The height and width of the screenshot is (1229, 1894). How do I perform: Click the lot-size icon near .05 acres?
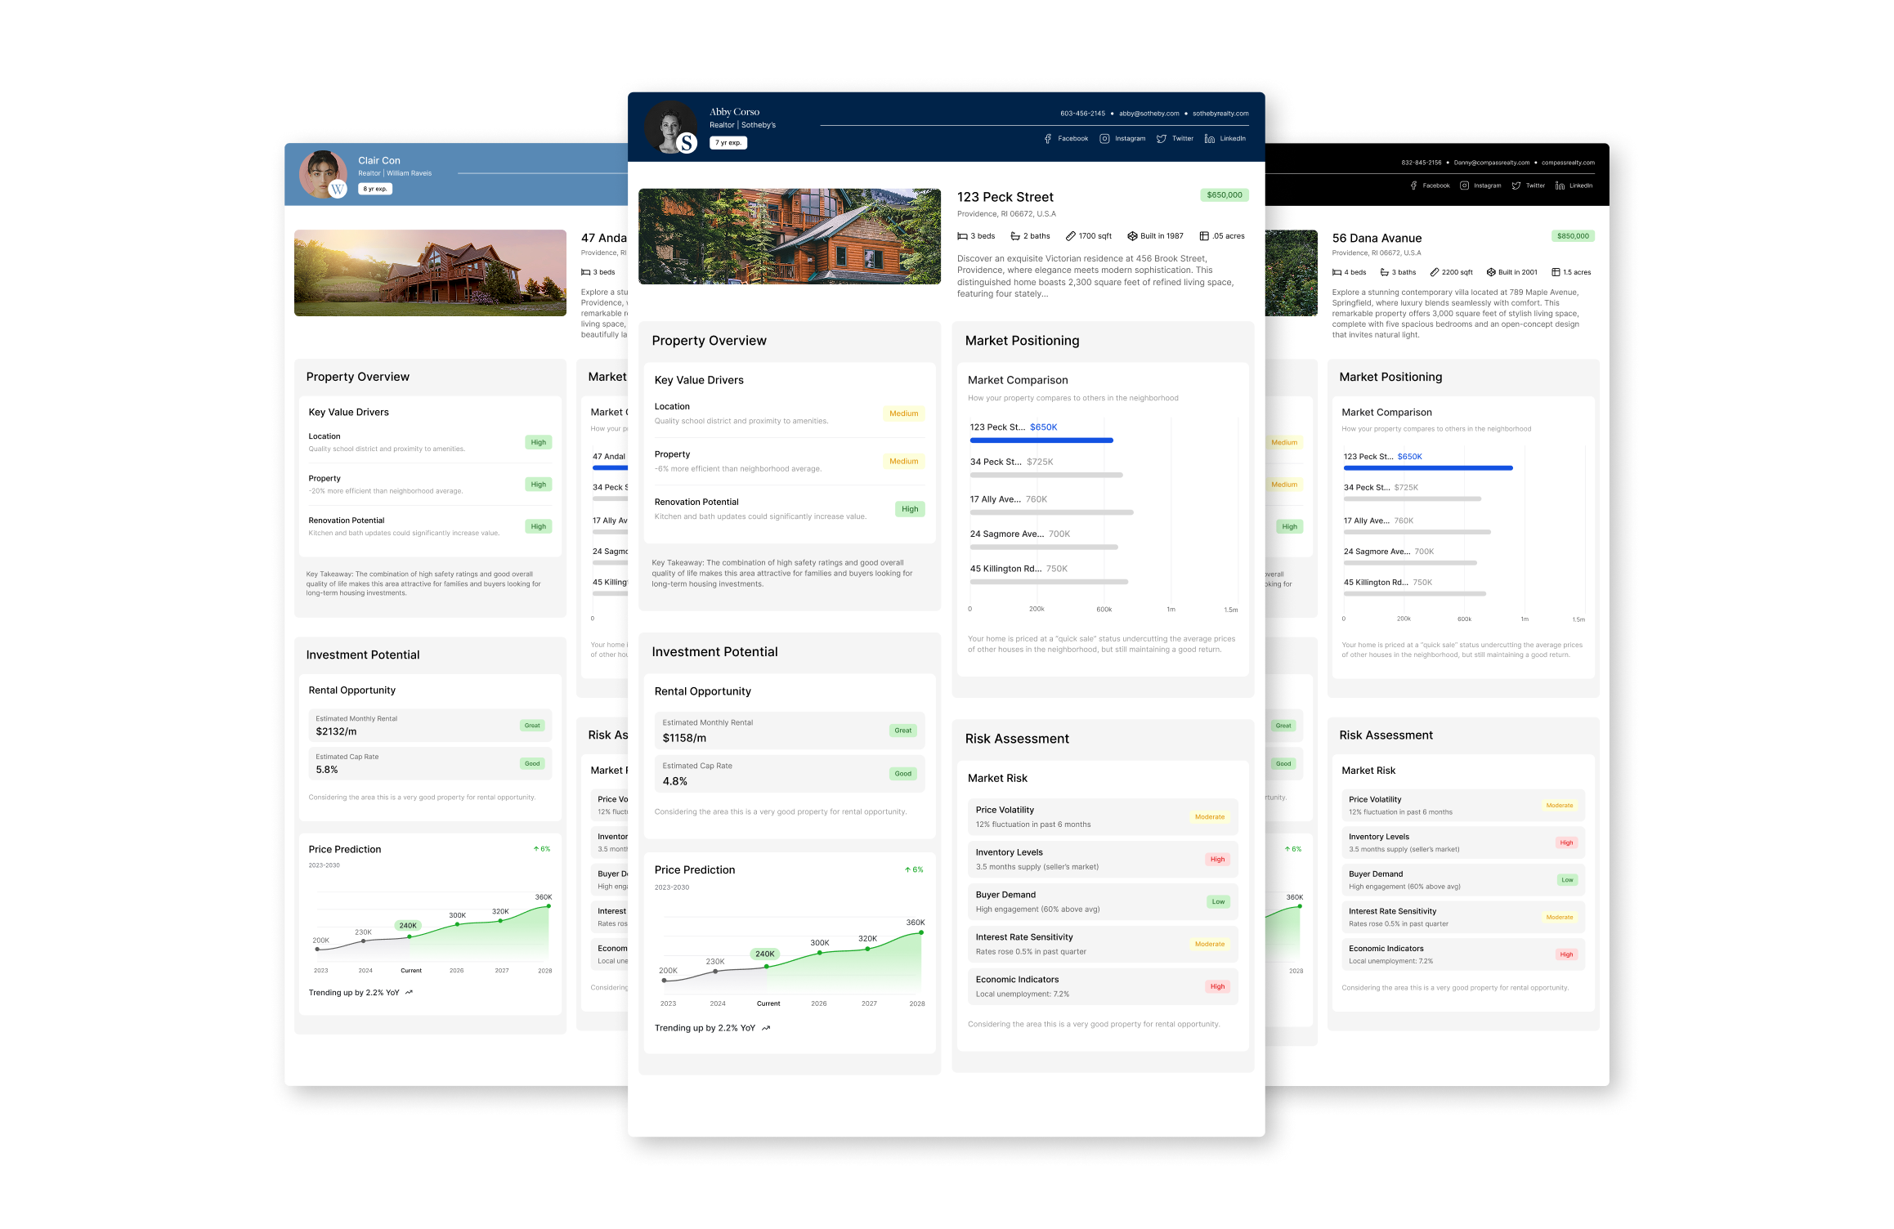pyautogui.click(x=1202, y=235)
